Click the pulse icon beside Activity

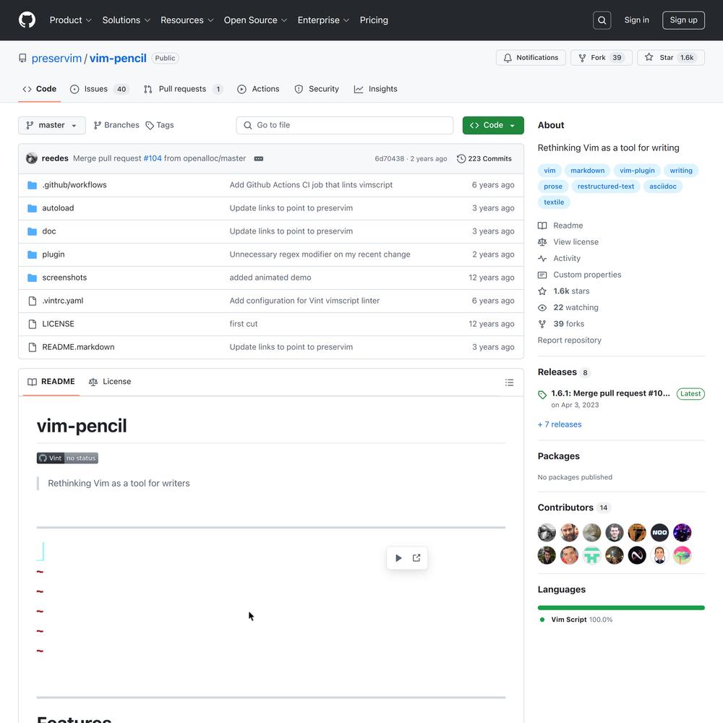tap(542, 259)
